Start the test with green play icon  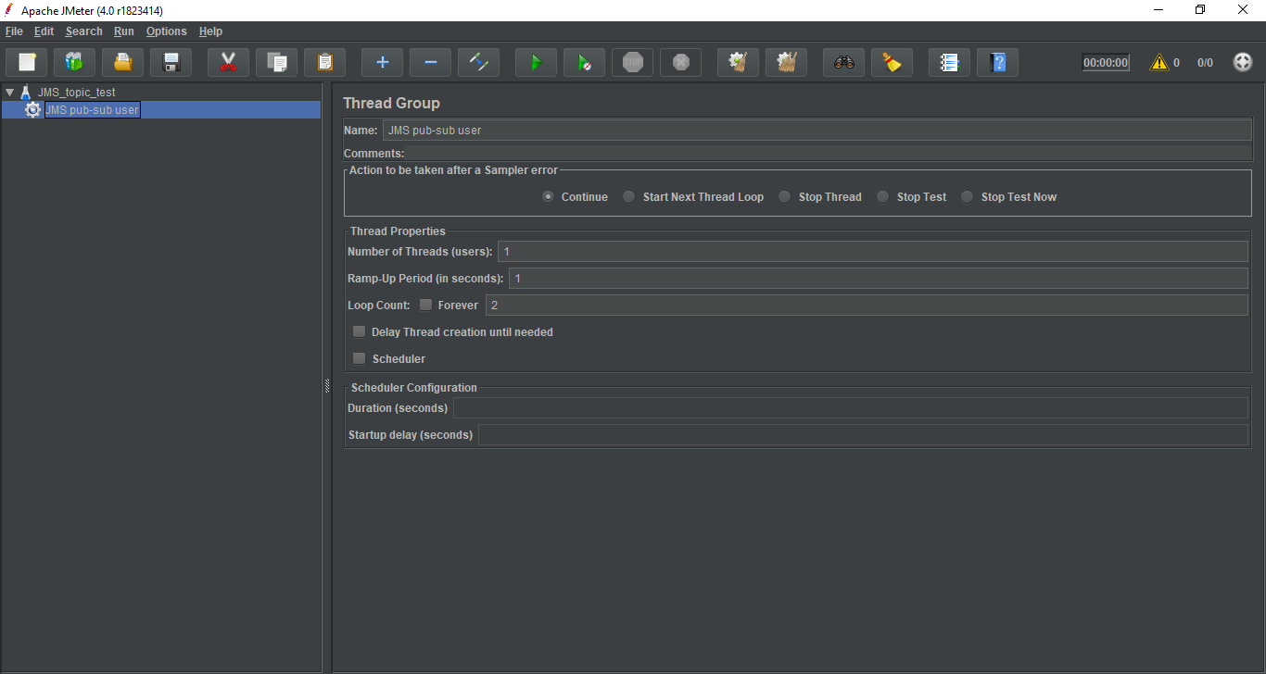pos(536,63)
